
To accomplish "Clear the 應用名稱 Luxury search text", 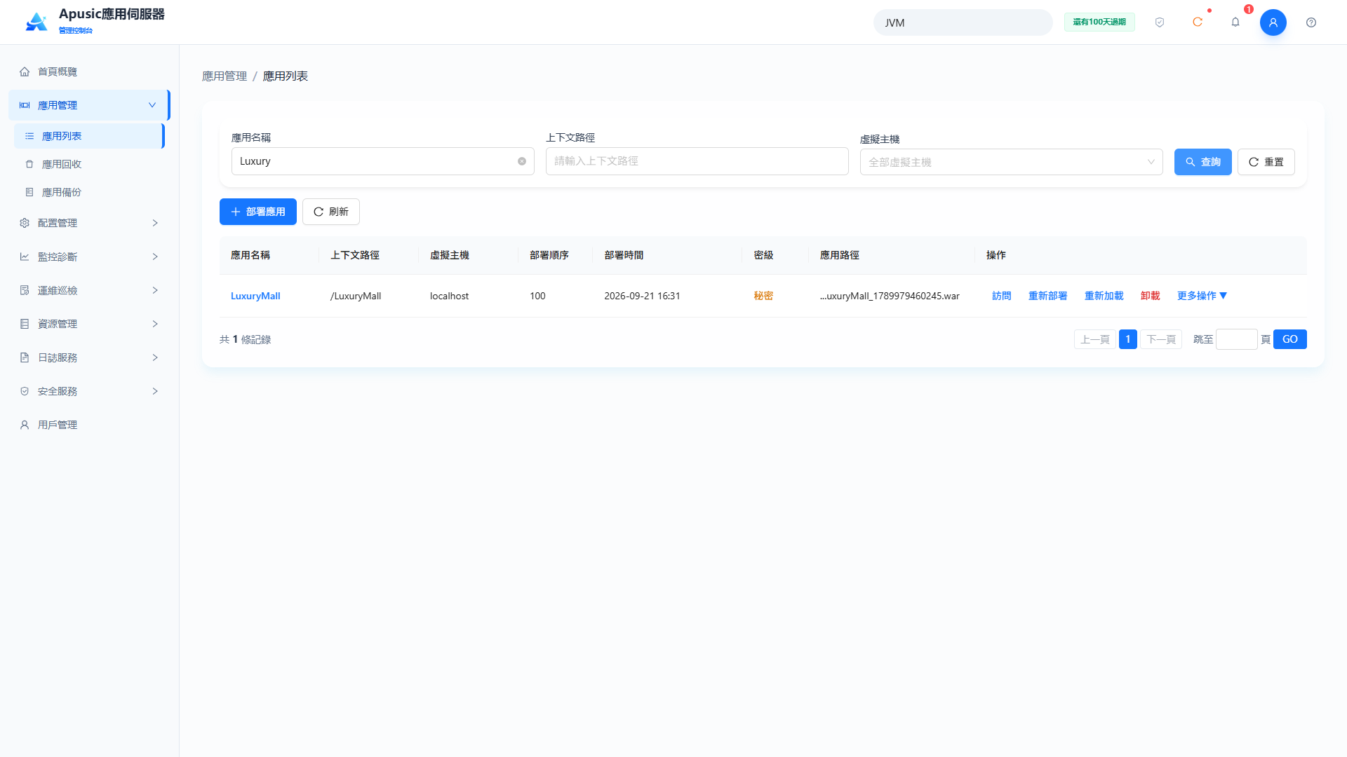I will click(x=522, y=161).
